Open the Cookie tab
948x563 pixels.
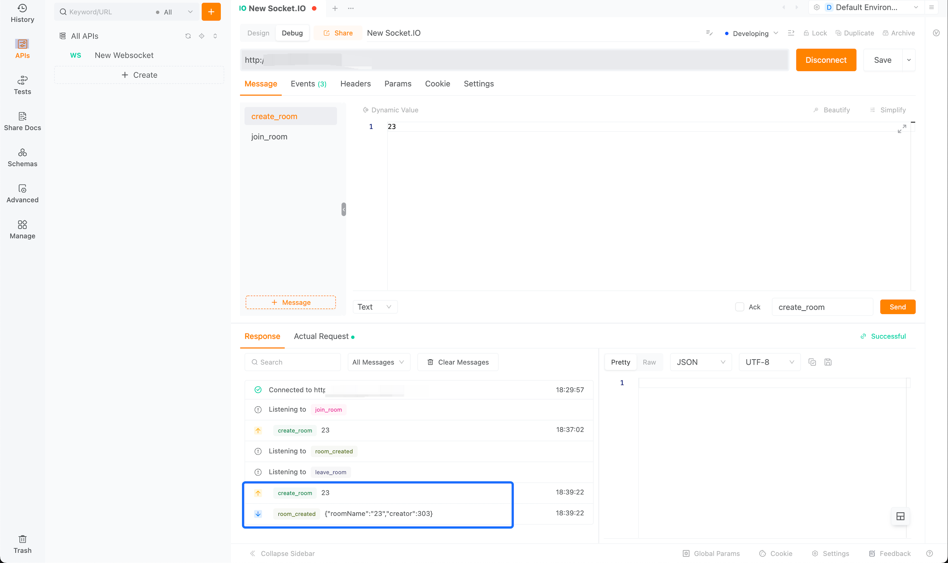click(x=437, y=84)
